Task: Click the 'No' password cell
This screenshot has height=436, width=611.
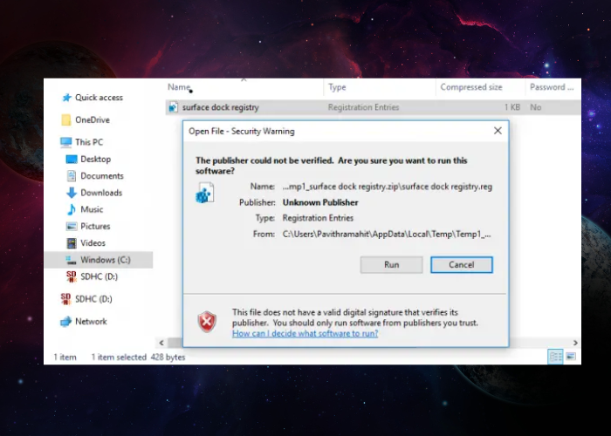Action: [535, 107]
